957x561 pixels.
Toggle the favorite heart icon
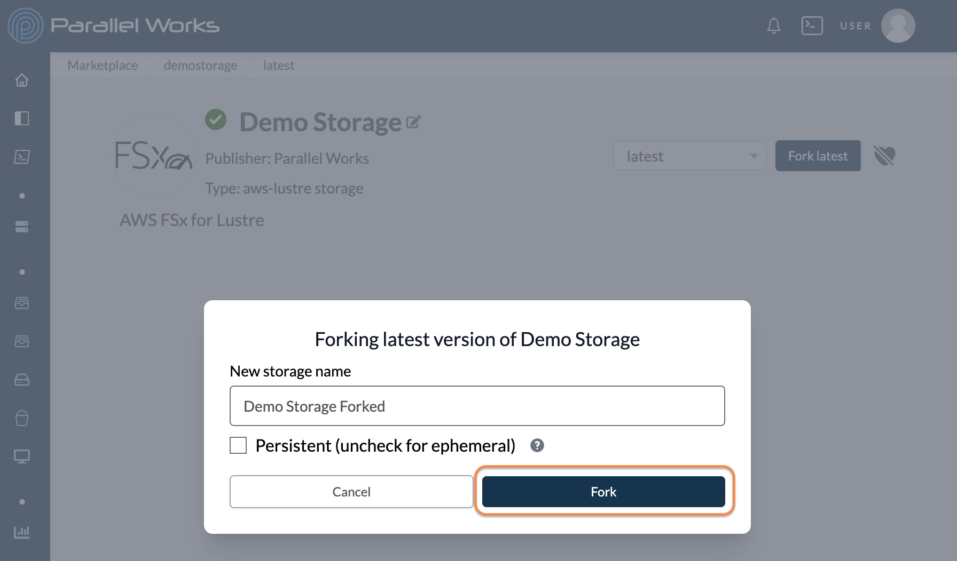click(884, 156)
